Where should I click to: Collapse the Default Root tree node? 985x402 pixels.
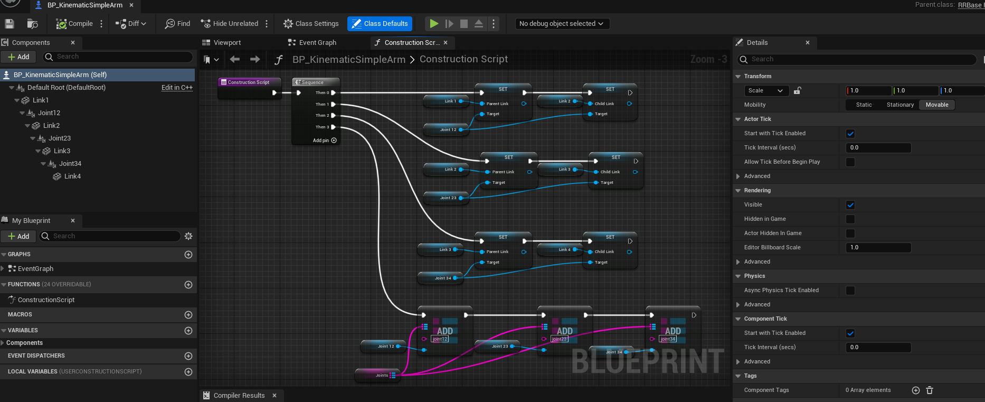tap(12, 88)
